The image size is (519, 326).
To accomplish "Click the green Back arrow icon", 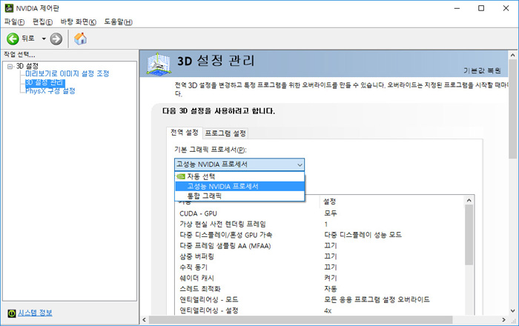I will (13, 39).
